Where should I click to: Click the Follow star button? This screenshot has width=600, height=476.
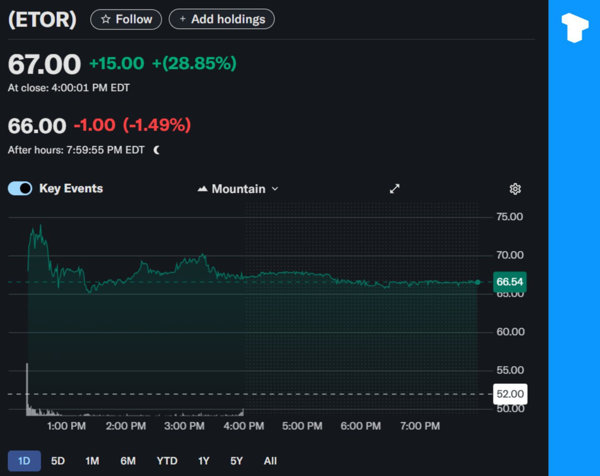[x=126, y=19]
